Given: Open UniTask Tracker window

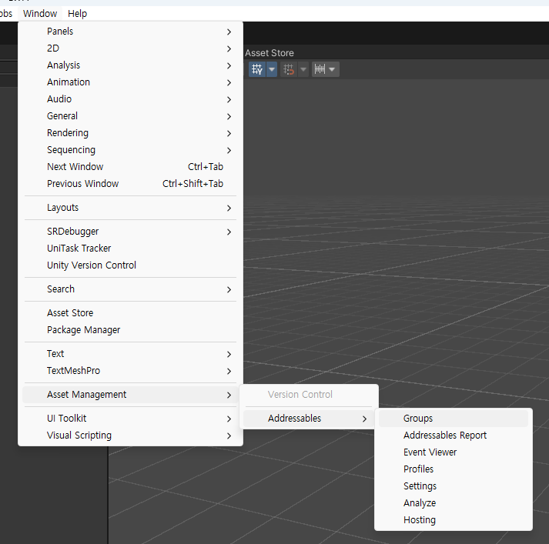Looking at the screenshot, I should [x=130, y=249].
